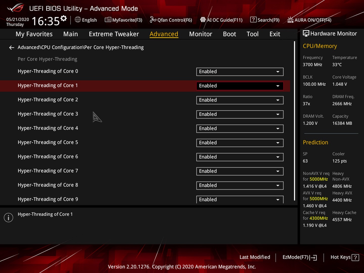Switch to the Tool tab
This screenshot has height=273, width=364.
click(x=253, y=34)
